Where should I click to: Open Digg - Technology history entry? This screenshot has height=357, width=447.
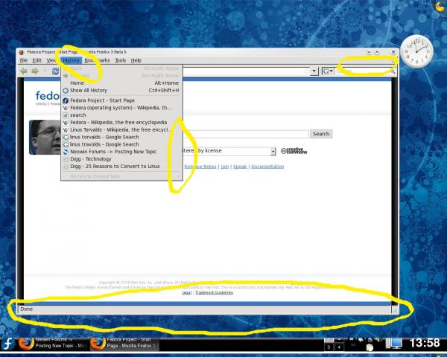121,159
